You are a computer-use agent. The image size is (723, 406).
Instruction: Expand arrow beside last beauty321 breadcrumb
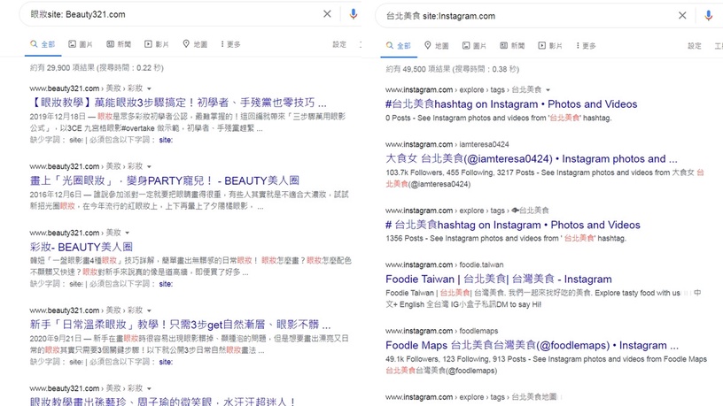(149, 388)
